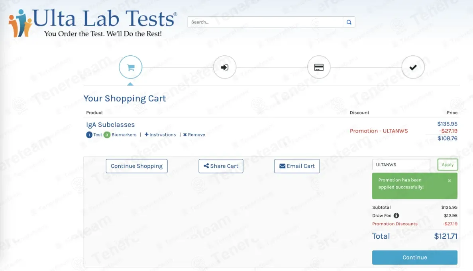Click the blue Continue button
Image resolution: width=473 pixels, height=271 pixels.
coord(414,257)
